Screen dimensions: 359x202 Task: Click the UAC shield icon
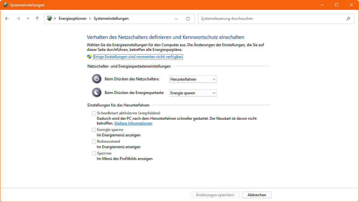point(89,57)
